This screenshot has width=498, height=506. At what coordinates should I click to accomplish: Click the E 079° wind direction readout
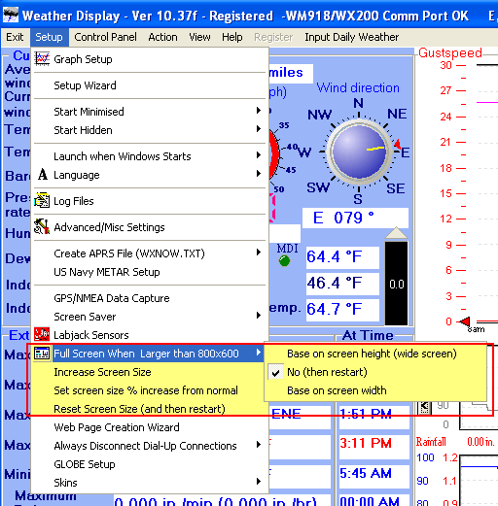[355, 218]
